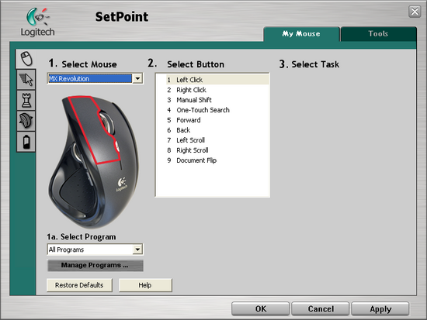The height and width of the screenshot is (320, 427).
Task: Open the battery status icon
Action: (x=26, y=142)
